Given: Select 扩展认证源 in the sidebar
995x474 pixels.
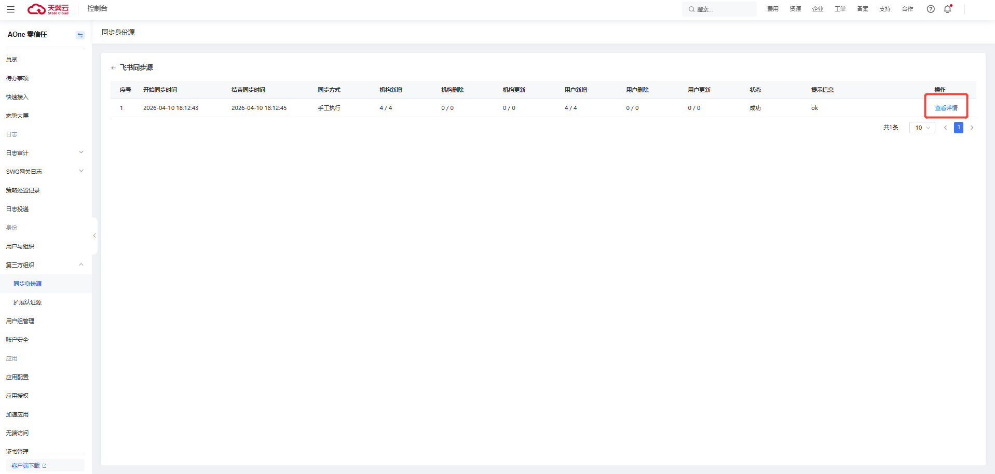Looking at the screenshot, I should 28,302.
